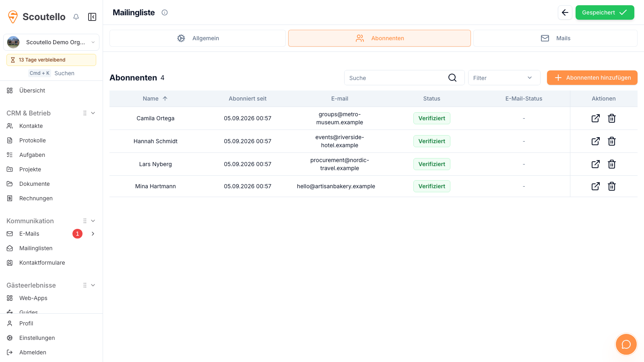
Task: Open the Scoutello Demo Org dropdown
Action: 52,42
